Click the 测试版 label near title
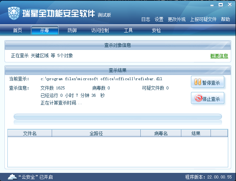 click(104, 15)
